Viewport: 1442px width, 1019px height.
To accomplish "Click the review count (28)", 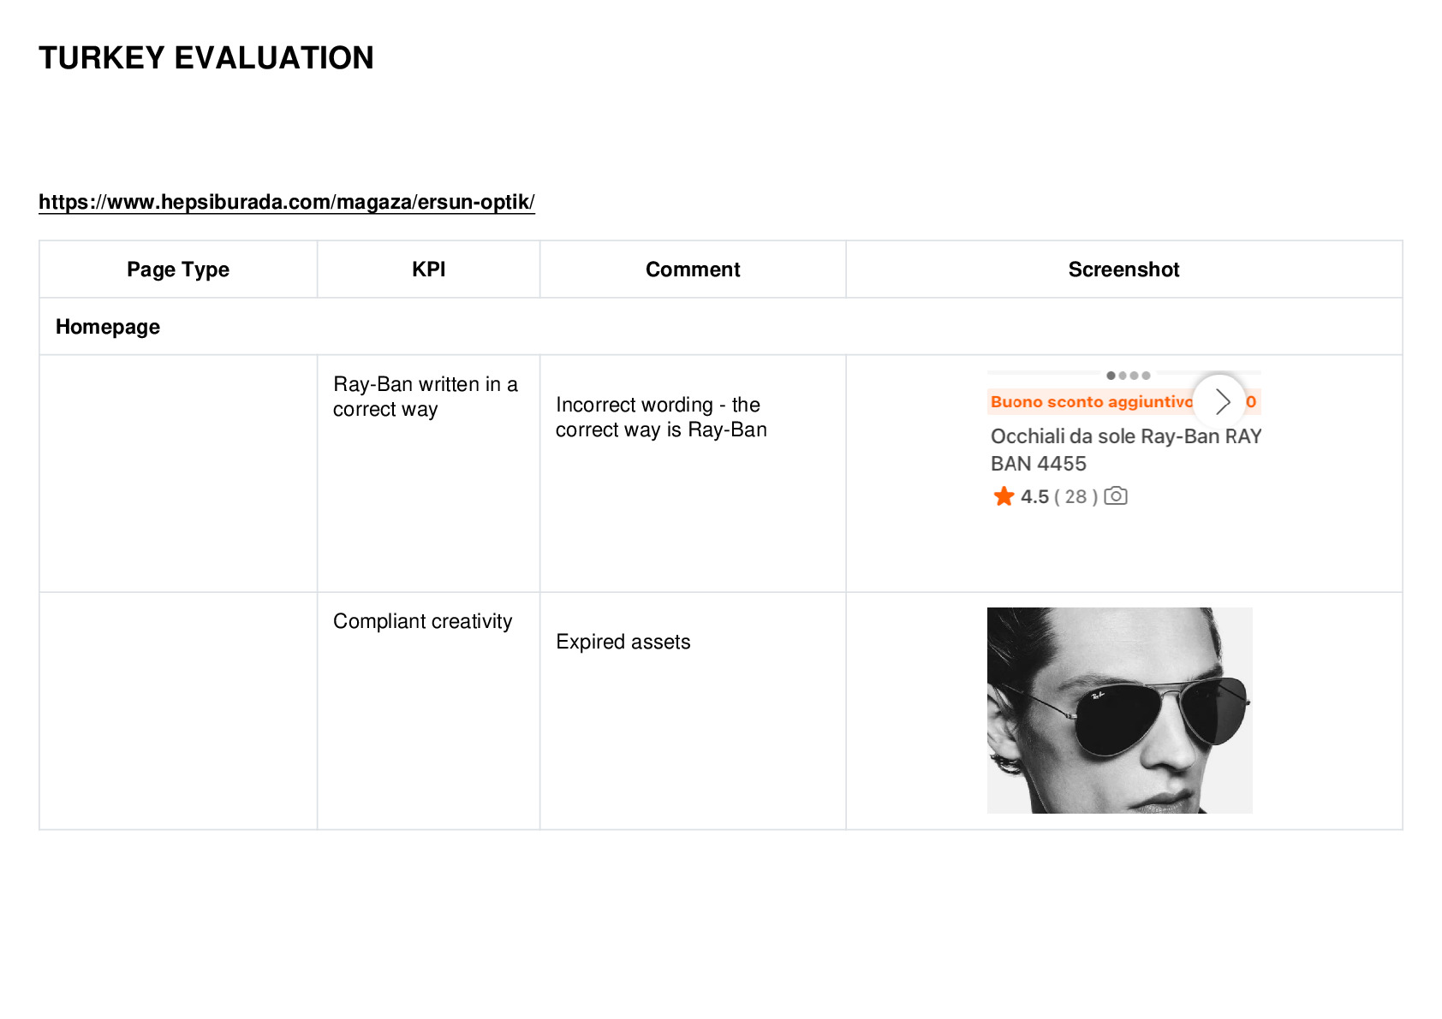I will point(1076,497).
